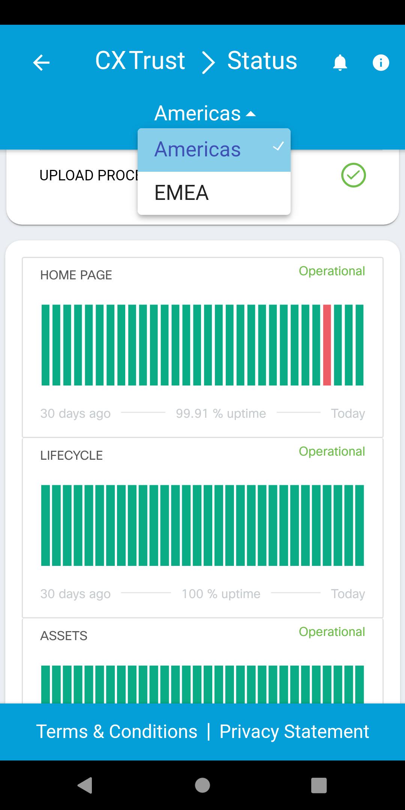Select Americas in the region list

(214, 150)
